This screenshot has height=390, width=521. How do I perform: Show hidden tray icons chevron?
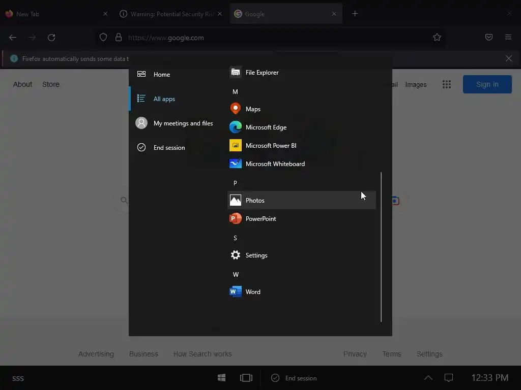[428, 378]
